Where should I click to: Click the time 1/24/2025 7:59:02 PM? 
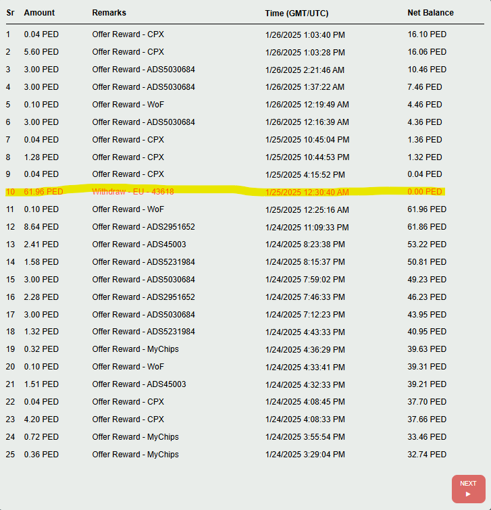coord(305,280)
